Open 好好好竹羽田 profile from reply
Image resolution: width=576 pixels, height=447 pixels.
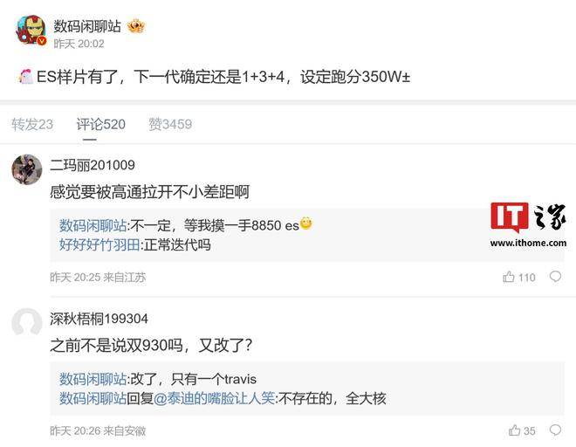(99, 244)
